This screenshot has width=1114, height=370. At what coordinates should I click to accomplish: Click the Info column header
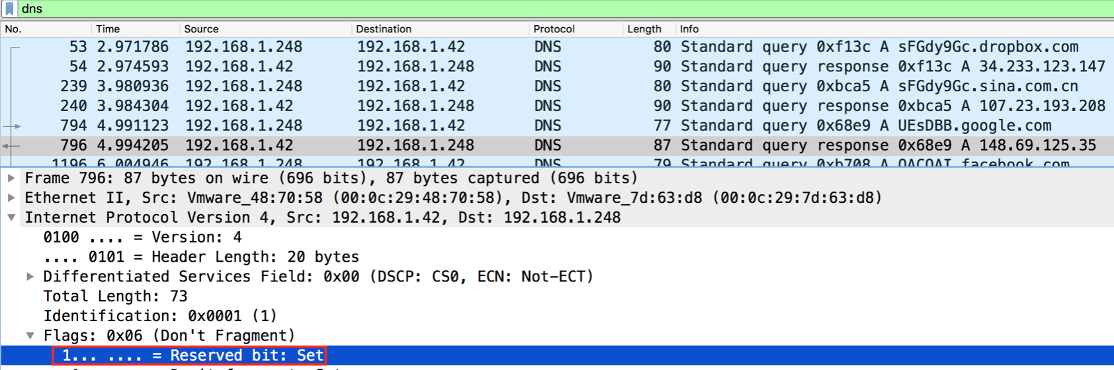689,29
